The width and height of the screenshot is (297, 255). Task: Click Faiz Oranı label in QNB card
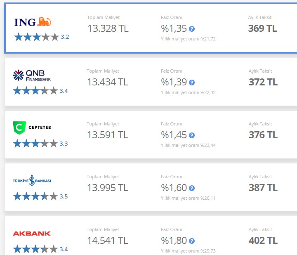(x=172, y=71)
